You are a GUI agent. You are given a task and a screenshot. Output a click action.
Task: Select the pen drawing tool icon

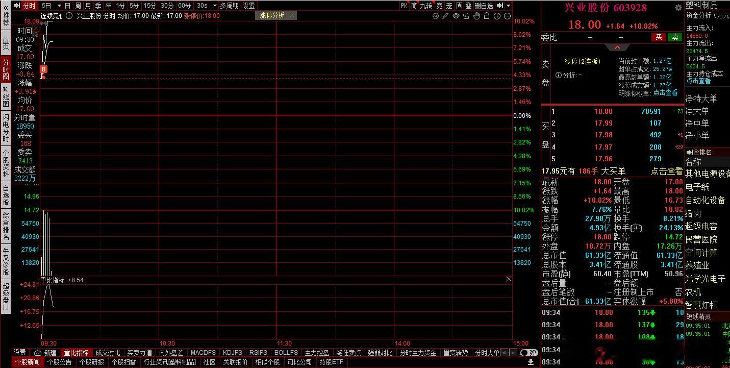(445, 16)
